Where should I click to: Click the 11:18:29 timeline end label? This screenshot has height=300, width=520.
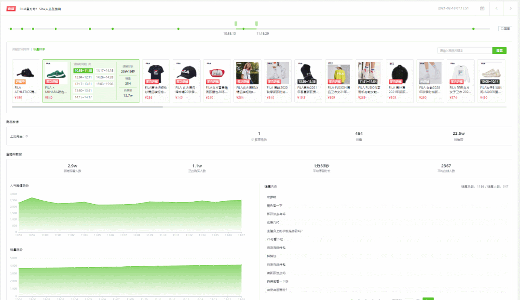262,33
